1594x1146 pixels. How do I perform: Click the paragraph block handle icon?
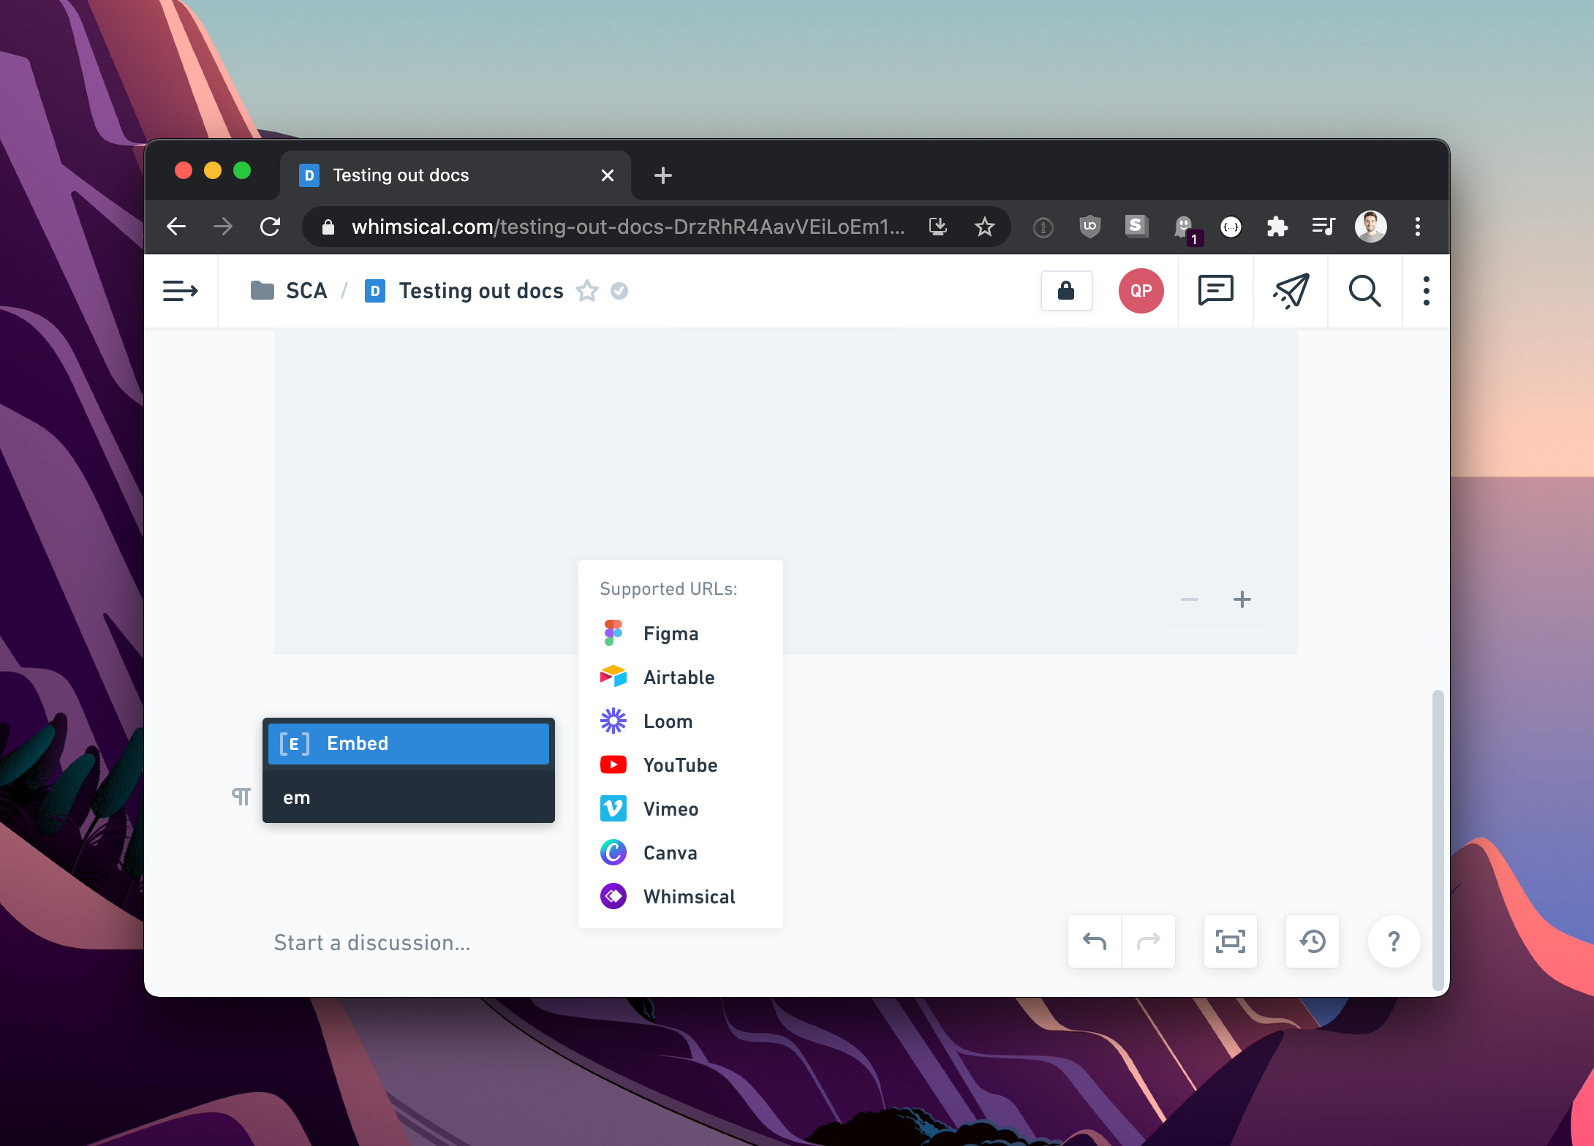coord(241,797)
